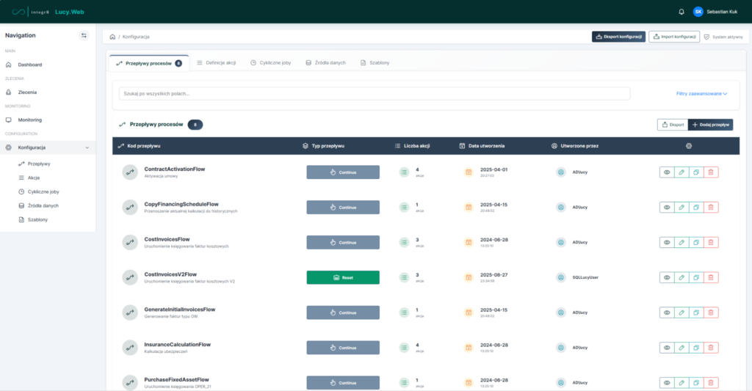Edit GenerateInitialInvoicesFlow pencil icon
The height and width of the screenshot is (391, 752).
tap(681, 313)
